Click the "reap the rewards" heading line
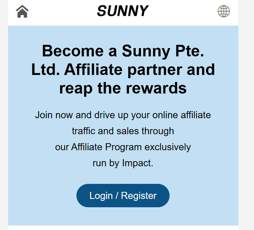 123,88
